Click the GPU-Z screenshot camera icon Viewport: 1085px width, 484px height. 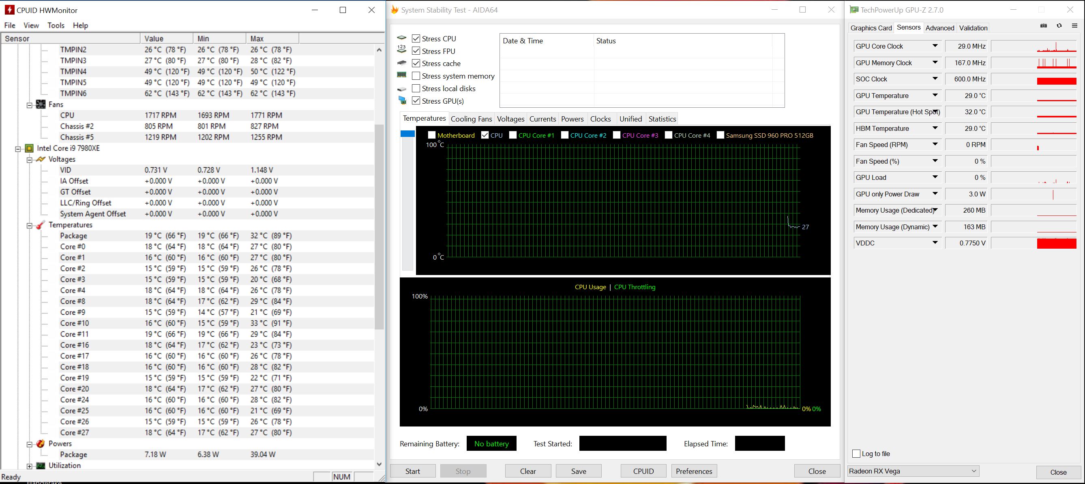click(x=1043, y=26)
